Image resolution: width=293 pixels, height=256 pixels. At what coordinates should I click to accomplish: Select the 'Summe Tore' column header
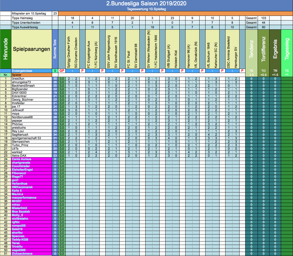tap(55, 49)
